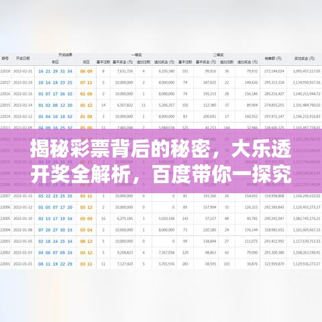This screenshot has height=322, width=322.
Task: Click additional prize cell 176,144
Action: (x=252, y=230)
